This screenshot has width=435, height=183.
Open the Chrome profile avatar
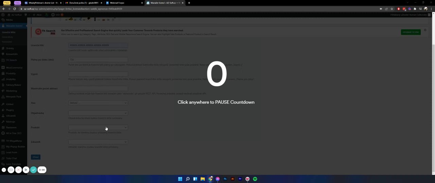coord(426,9)
